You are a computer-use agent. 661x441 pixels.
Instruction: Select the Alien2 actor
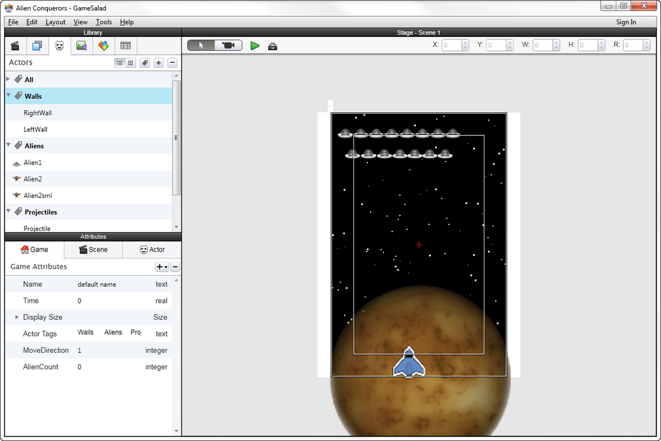pyautogui.click(x=89, y=179)
